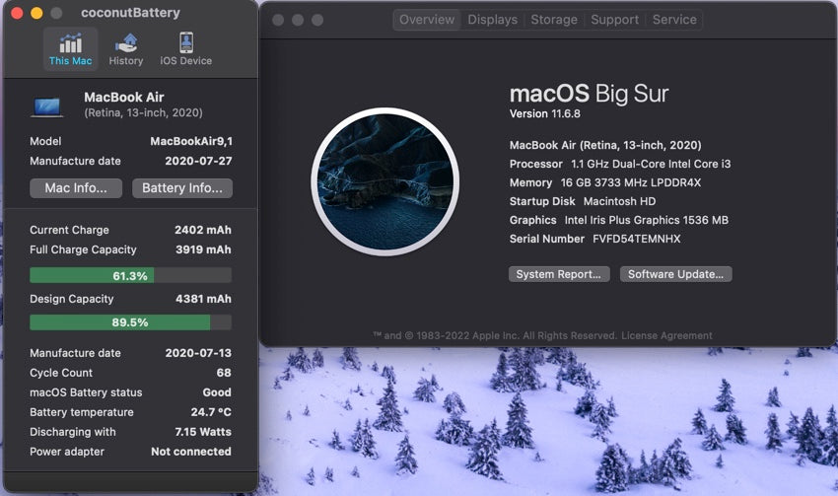Launch Software Update from About This Mac
Image resolution: width=838 pixels, height=496 pixels.
(676, 274)
